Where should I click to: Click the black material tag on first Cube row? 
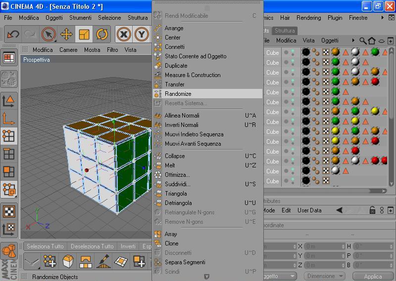[x=306, y=52]
